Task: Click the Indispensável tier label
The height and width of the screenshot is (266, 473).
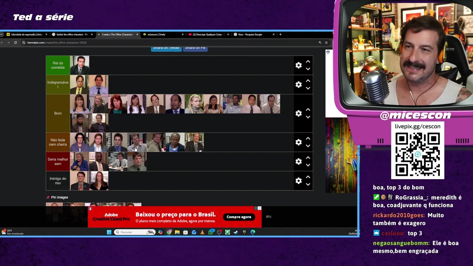Action: (58, 85)
